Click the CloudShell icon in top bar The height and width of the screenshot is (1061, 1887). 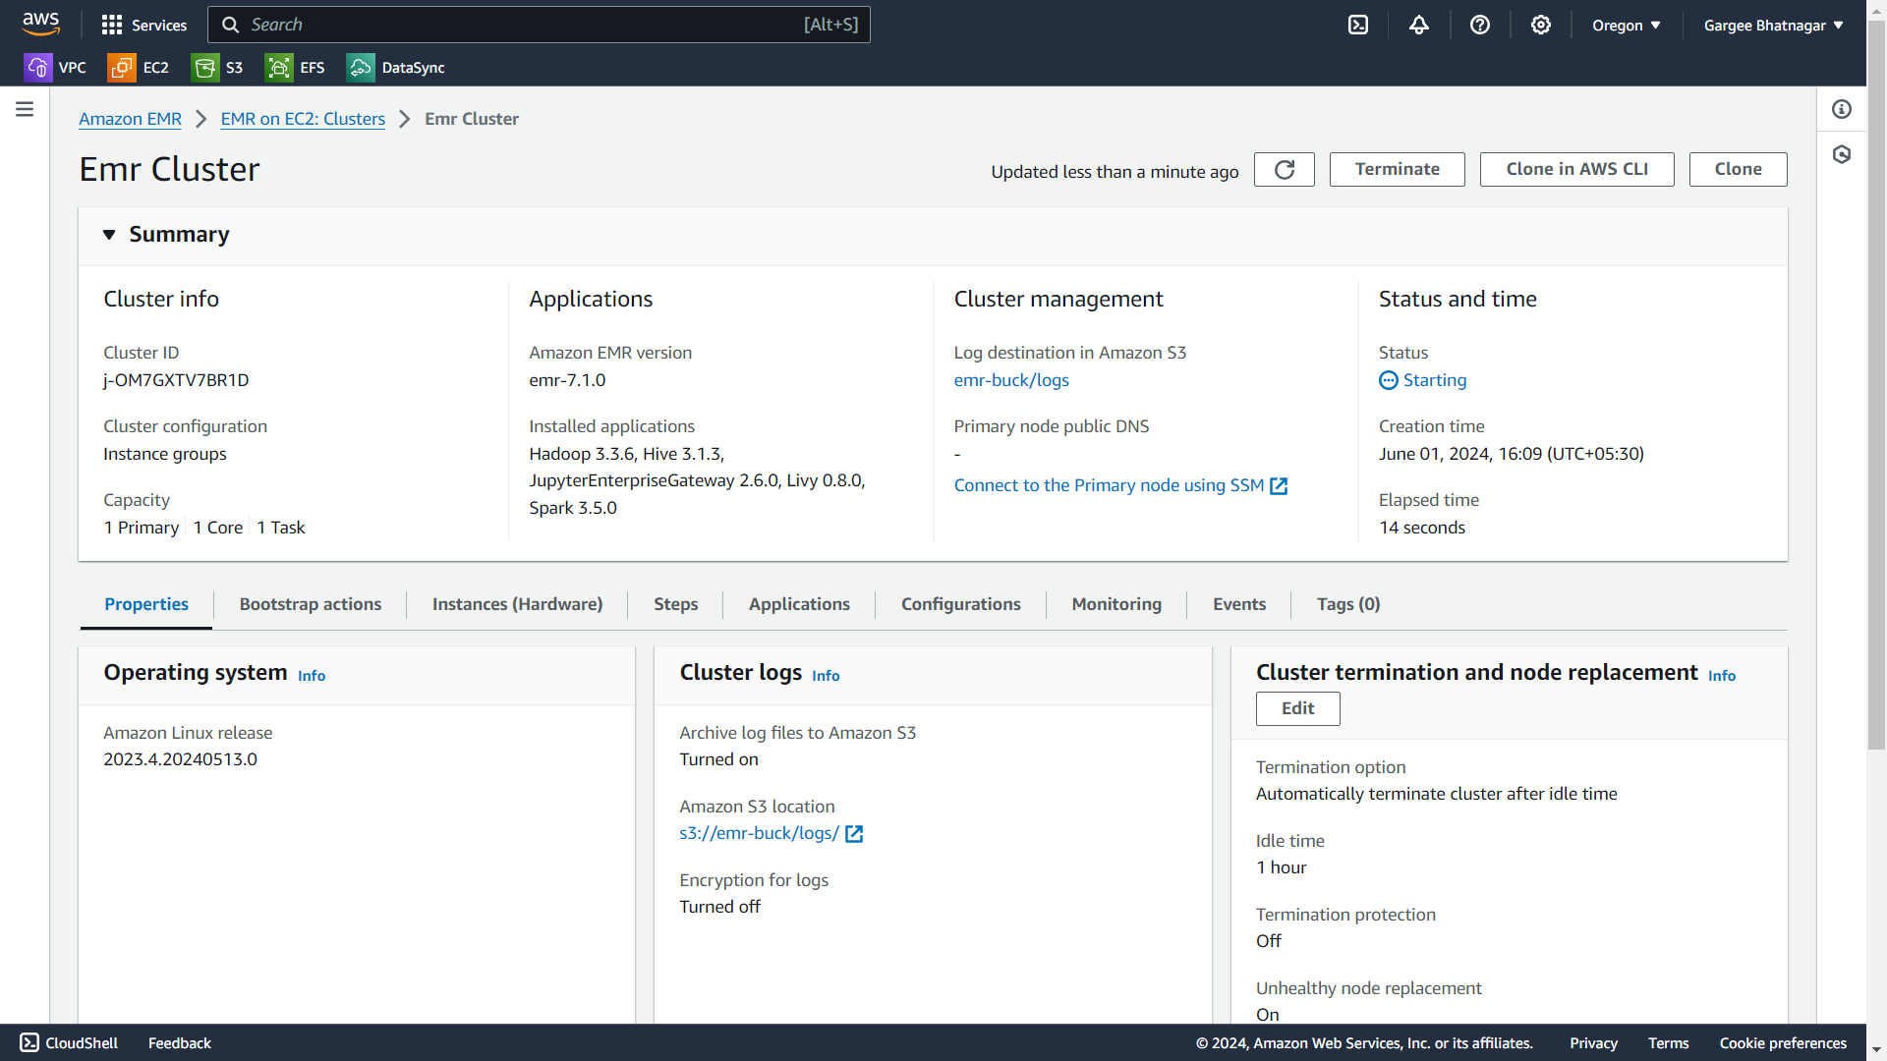(1358, 25)
